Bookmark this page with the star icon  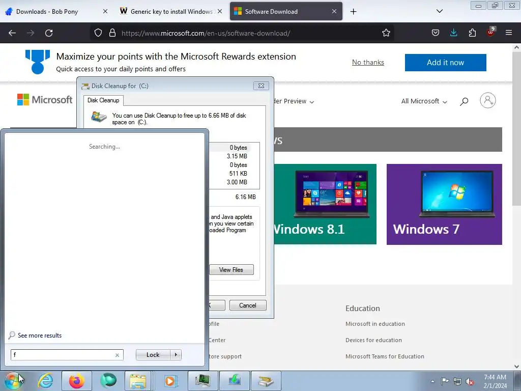tap(386, 33)
